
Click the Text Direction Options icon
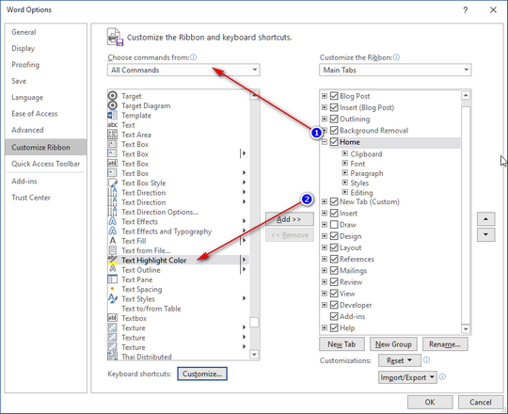(113, 212)
